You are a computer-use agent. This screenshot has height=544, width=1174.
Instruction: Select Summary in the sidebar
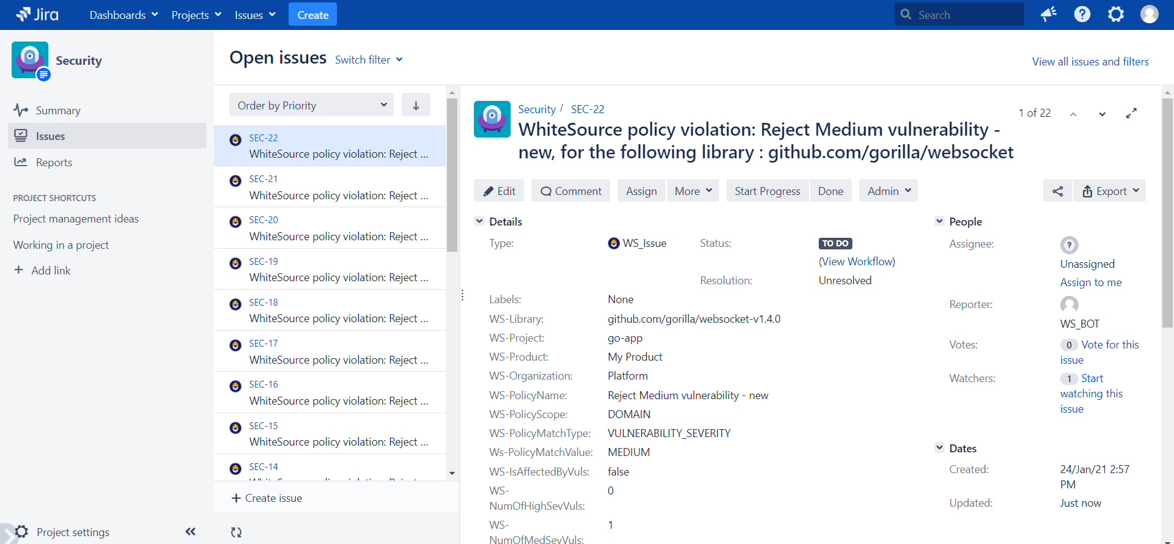point(107,110)
